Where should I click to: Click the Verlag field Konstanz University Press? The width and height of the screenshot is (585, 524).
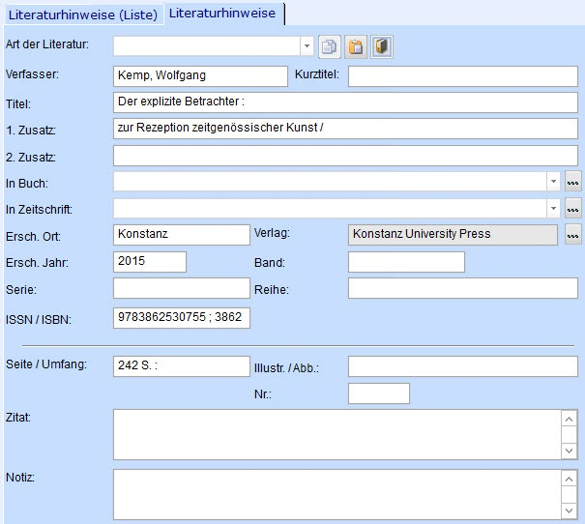tap(453, 235)
